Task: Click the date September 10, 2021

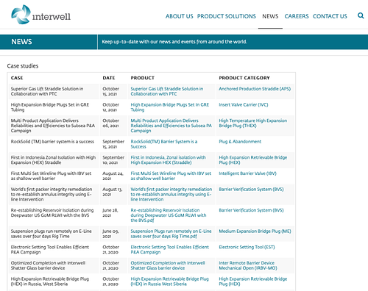Action: coord(113,160)
